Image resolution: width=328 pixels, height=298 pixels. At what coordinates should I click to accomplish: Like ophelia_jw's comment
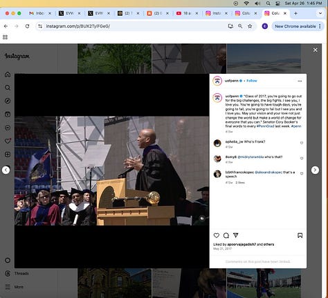click(302, 143)
